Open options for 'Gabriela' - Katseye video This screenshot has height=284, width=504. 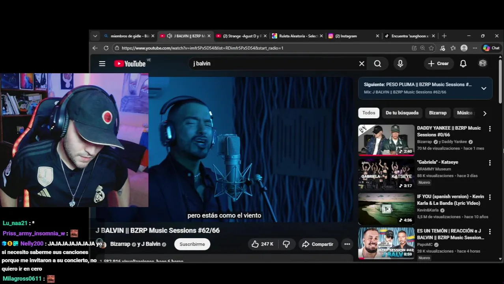[x=490, y=163]
